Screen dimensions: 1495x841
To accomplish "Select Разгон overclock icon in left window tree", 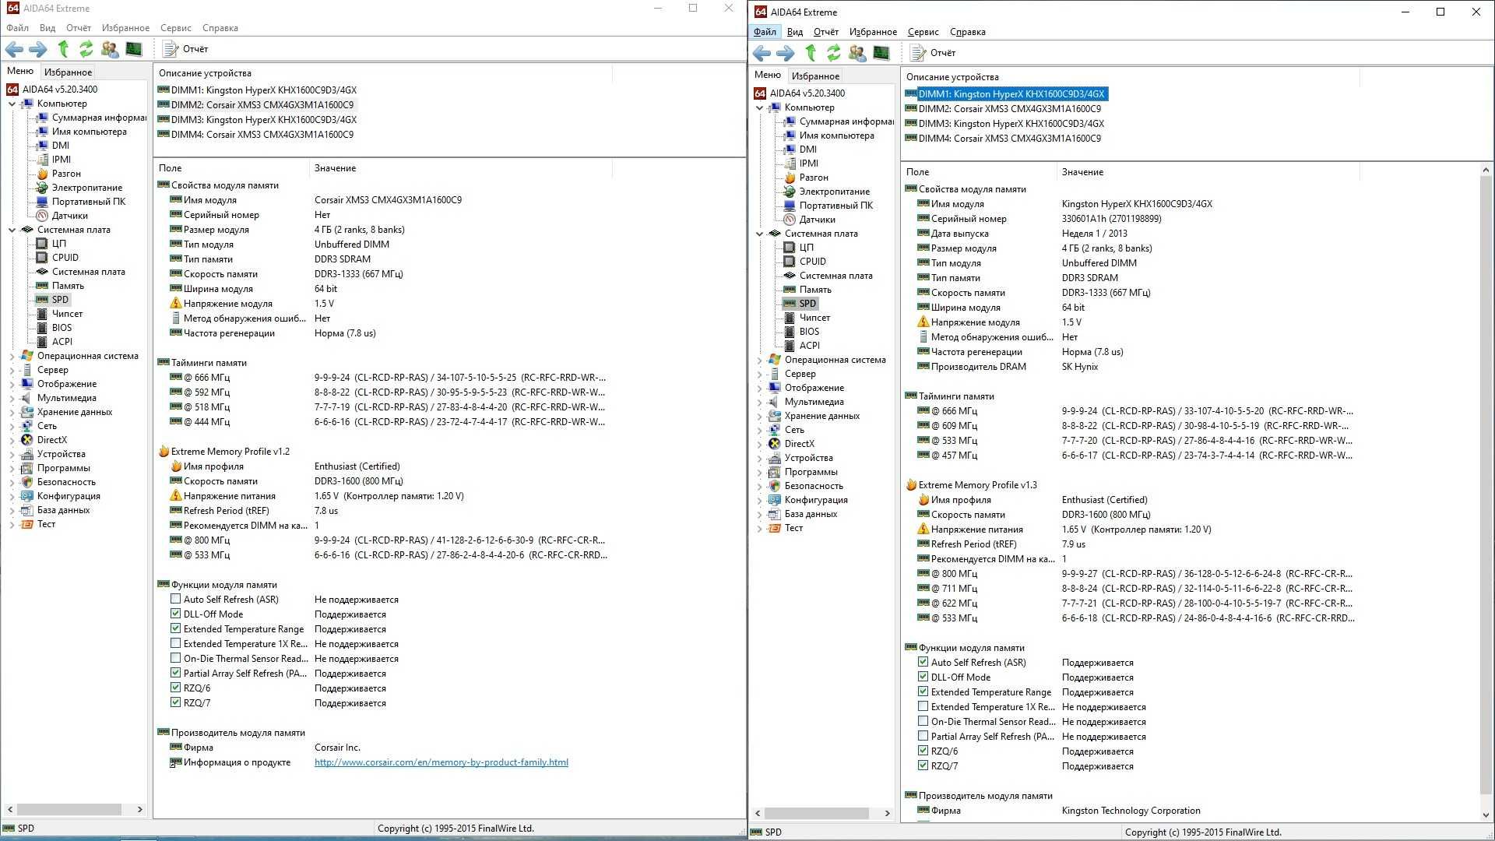I will pyautogui.click(x=42, y=174).
